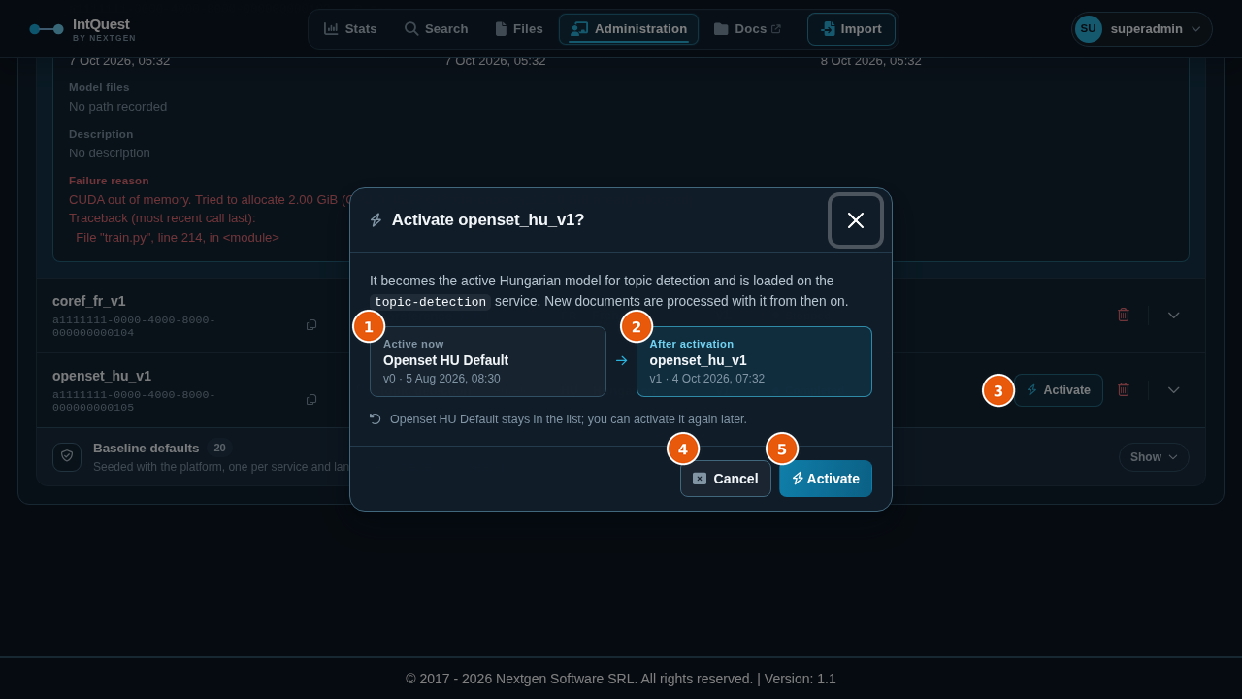1242x699 pixels.
Task: Copy the openset_hu_v1 model ID
Action: pos(311,400)
